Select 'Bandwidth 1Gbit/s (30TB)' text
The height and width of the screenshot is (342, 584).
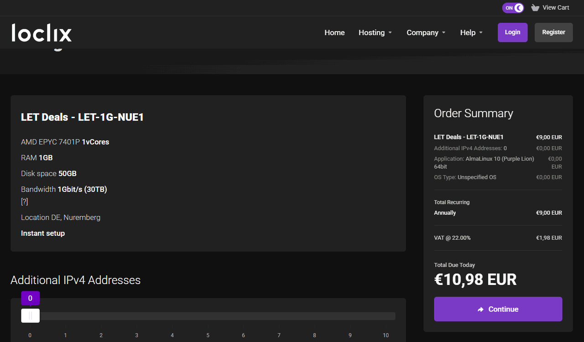tap(64, 189)
